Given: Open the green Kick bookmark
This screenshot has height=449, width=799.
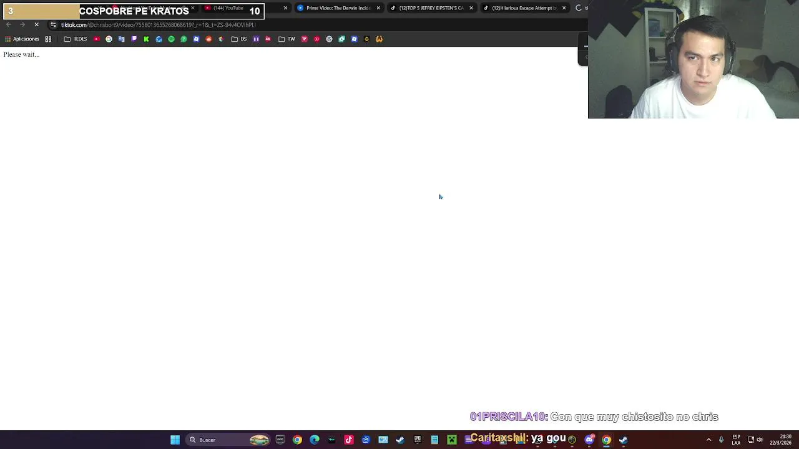Looking at the screenshot, I should point(146,39).
